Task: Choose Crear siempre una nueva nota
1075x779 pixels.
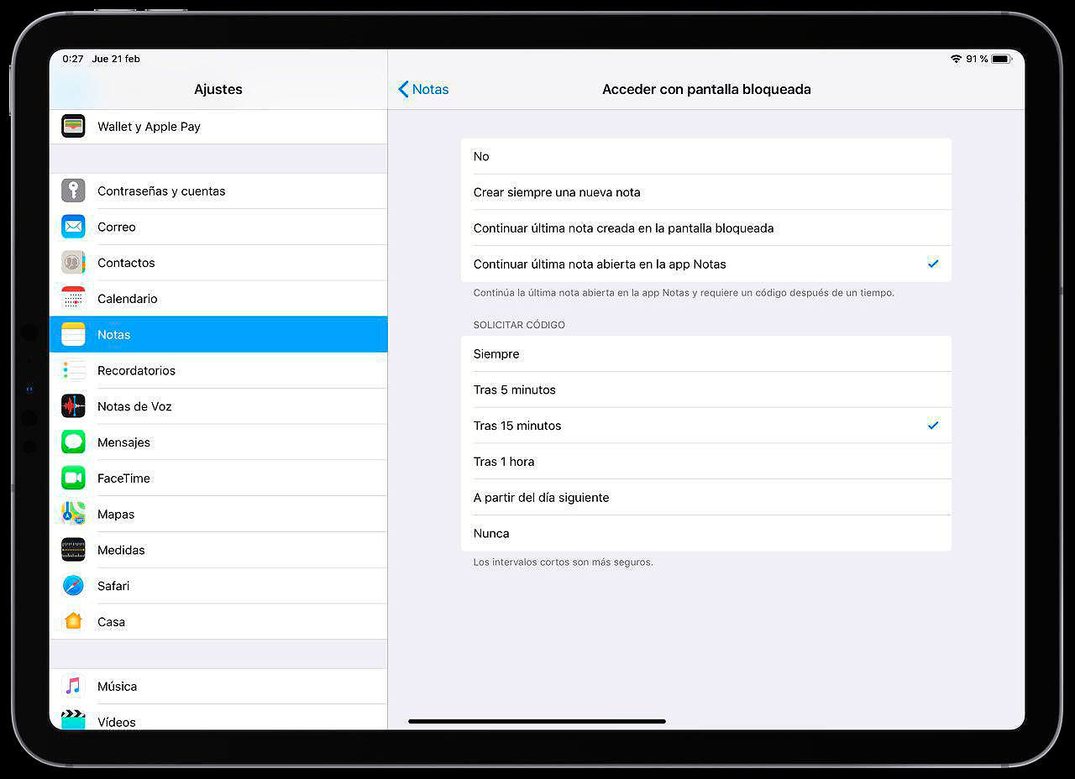Action: point(706,192)
